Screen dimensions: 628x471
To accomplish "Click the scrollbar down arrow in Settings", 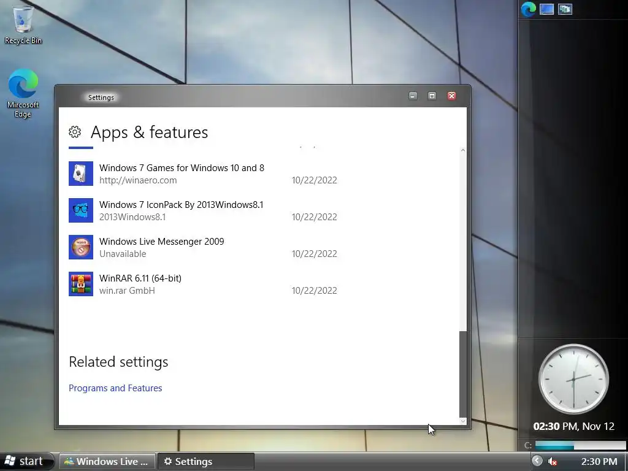I will 463,421.
